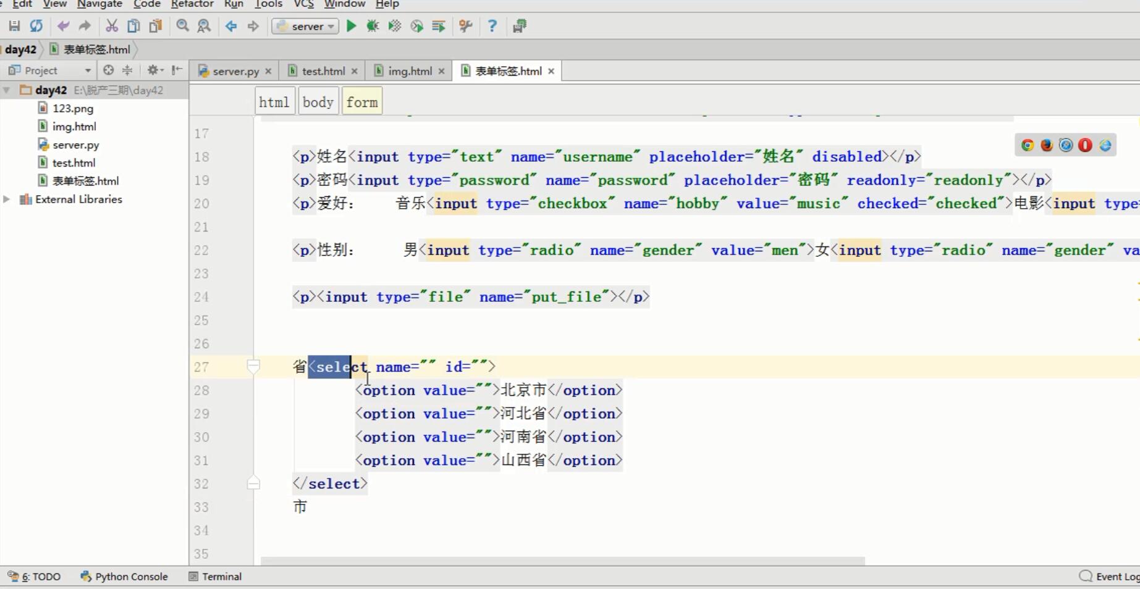
Task: Expand the External Libraries node
Action: (x=7, y=199)
